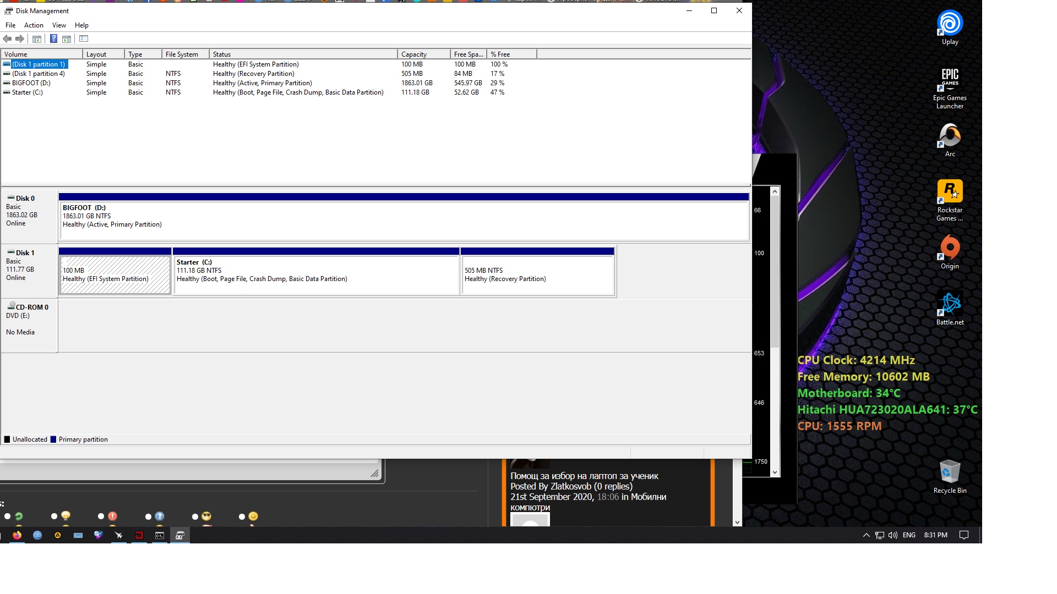Sort by Capacity column header
The height and width of the screenshot is (594, 1057).
coord(423,54)
